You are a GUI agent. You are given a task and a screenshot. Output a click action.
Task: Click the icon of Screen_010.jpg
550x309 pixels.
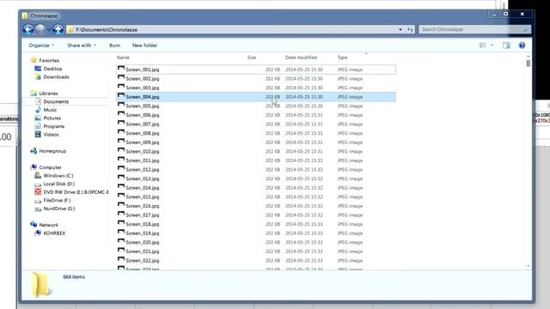tap(121, 151)
